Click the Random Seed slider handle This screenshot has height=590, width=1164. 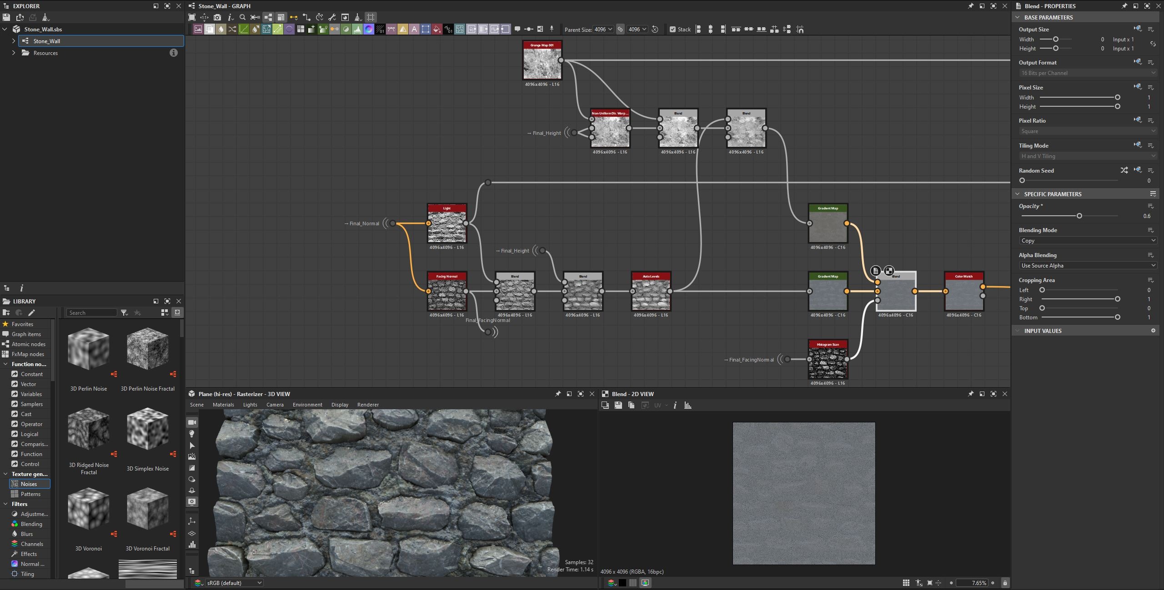pyautogui.click(x=1022, y=180)
